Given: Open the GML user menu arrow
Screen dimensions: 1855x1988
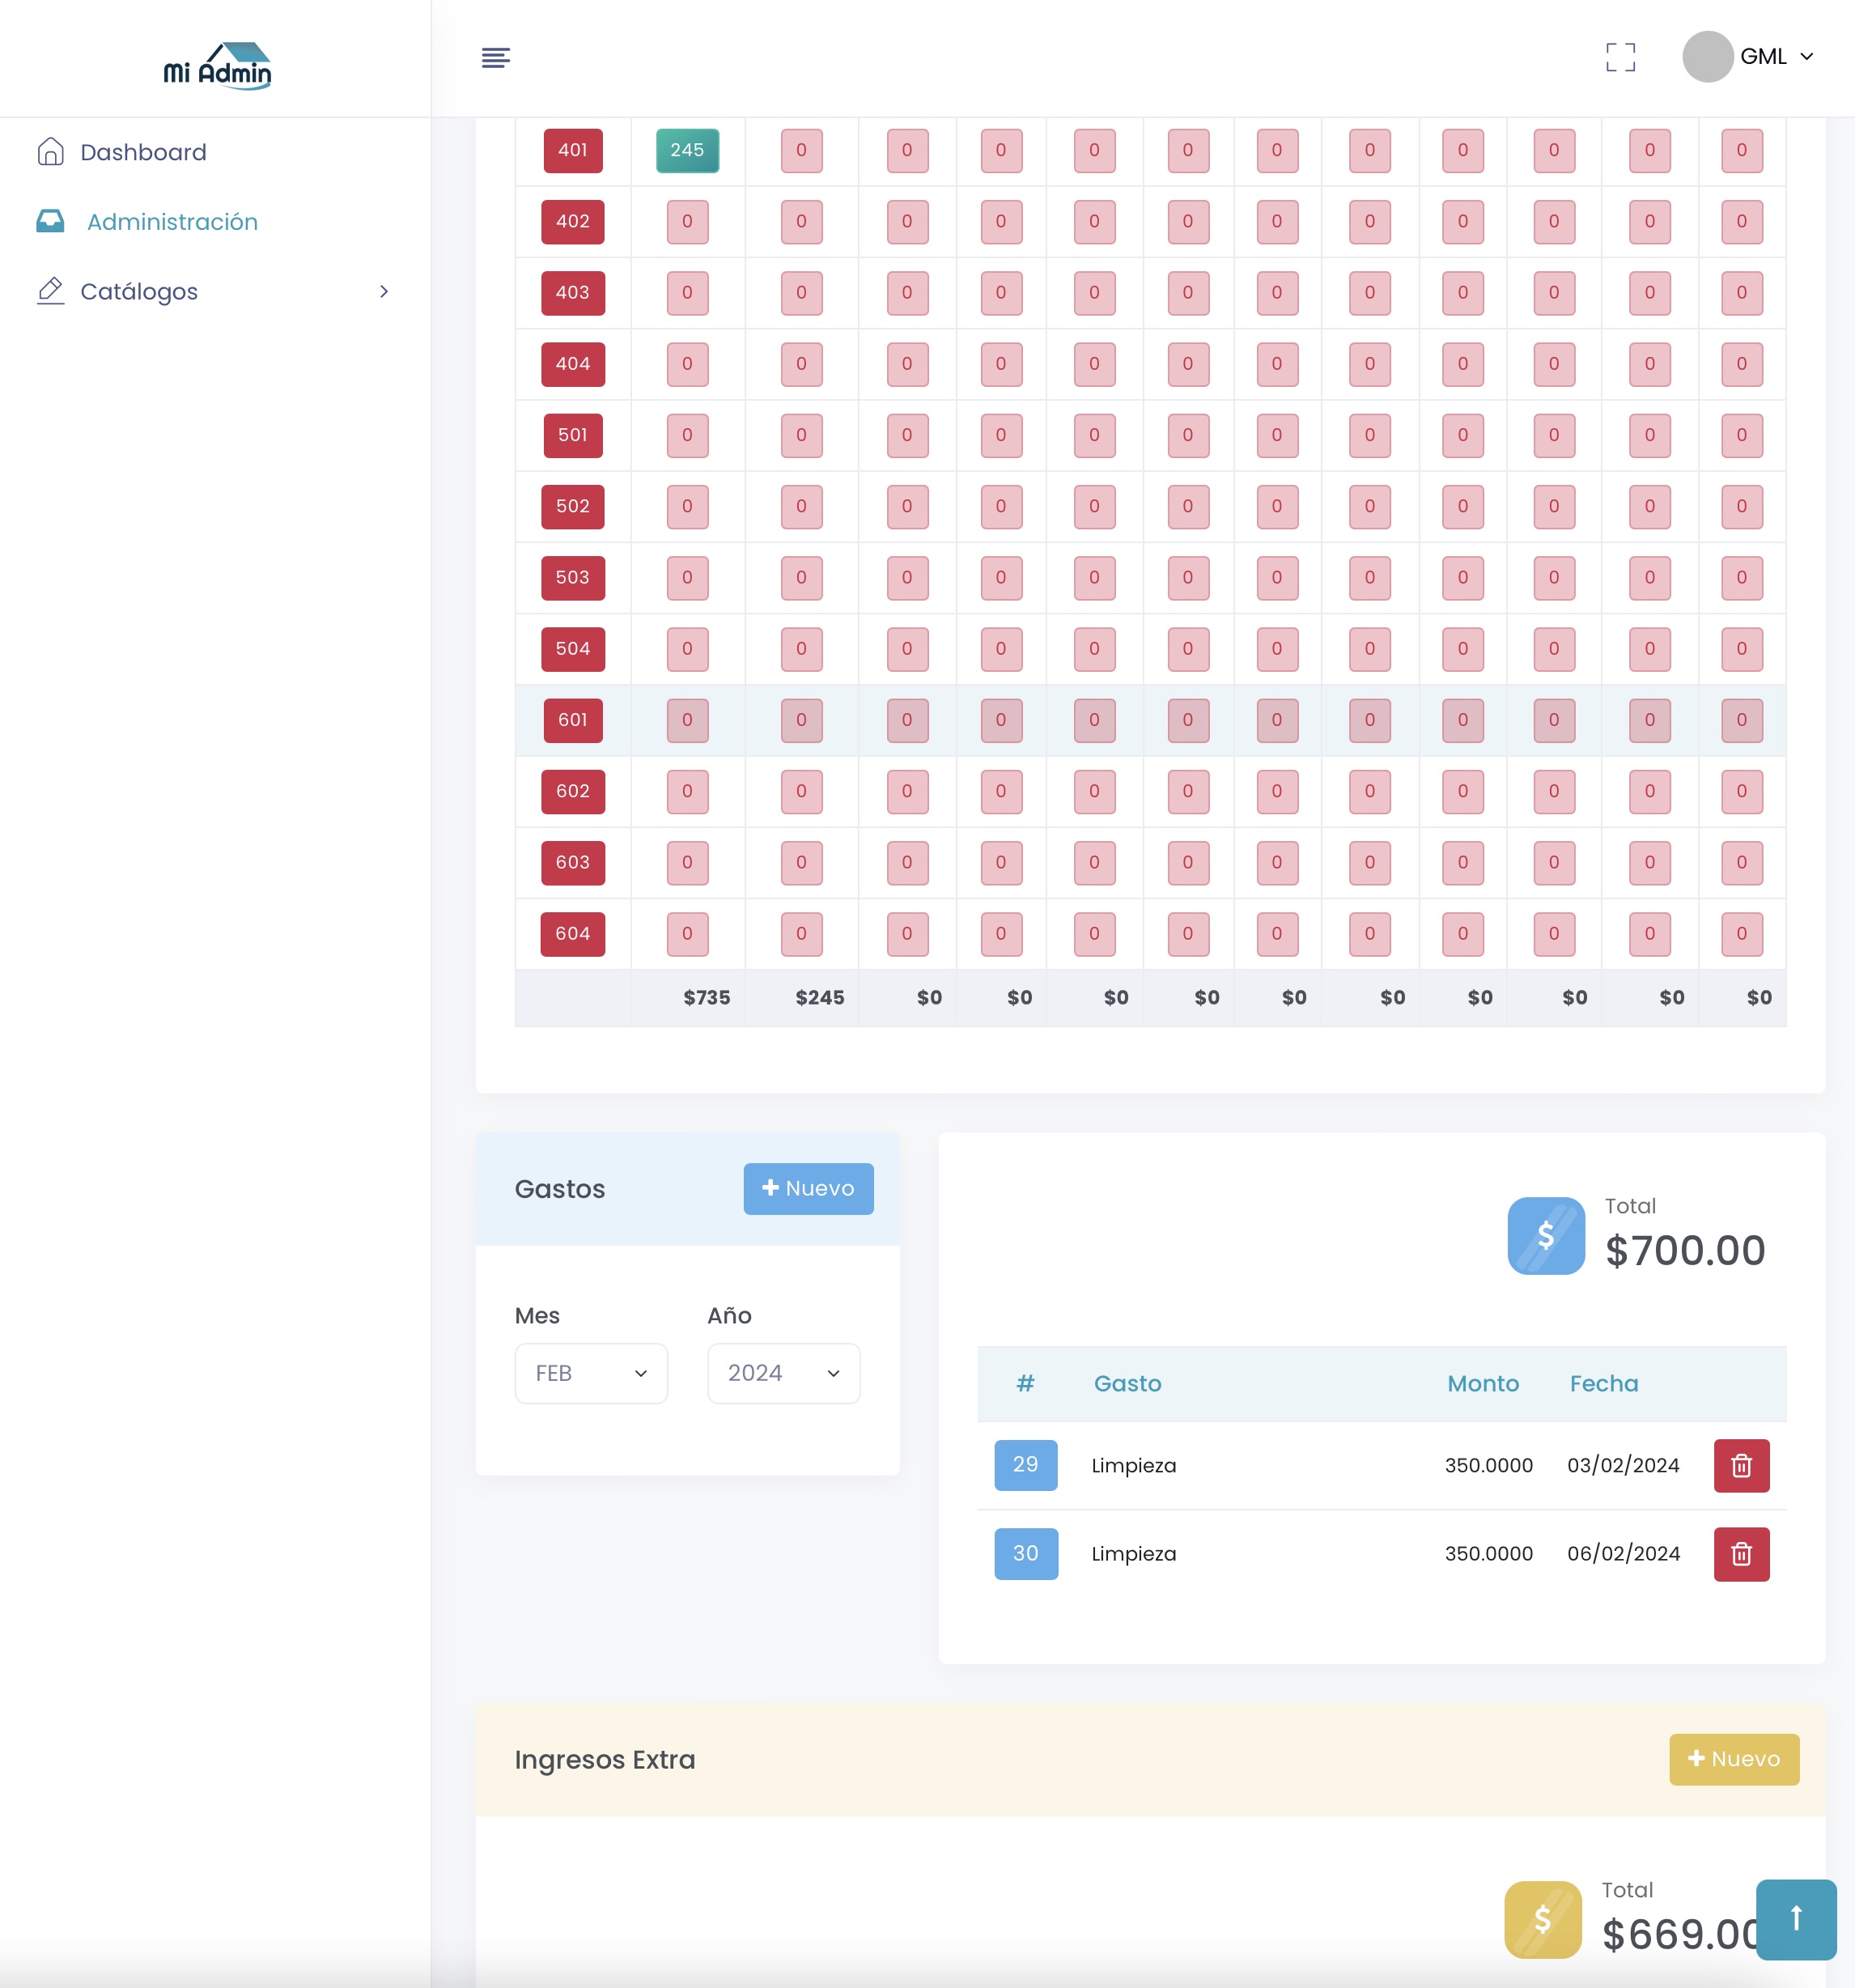Looking at the screenshot, I should [x=1806, y=57].
